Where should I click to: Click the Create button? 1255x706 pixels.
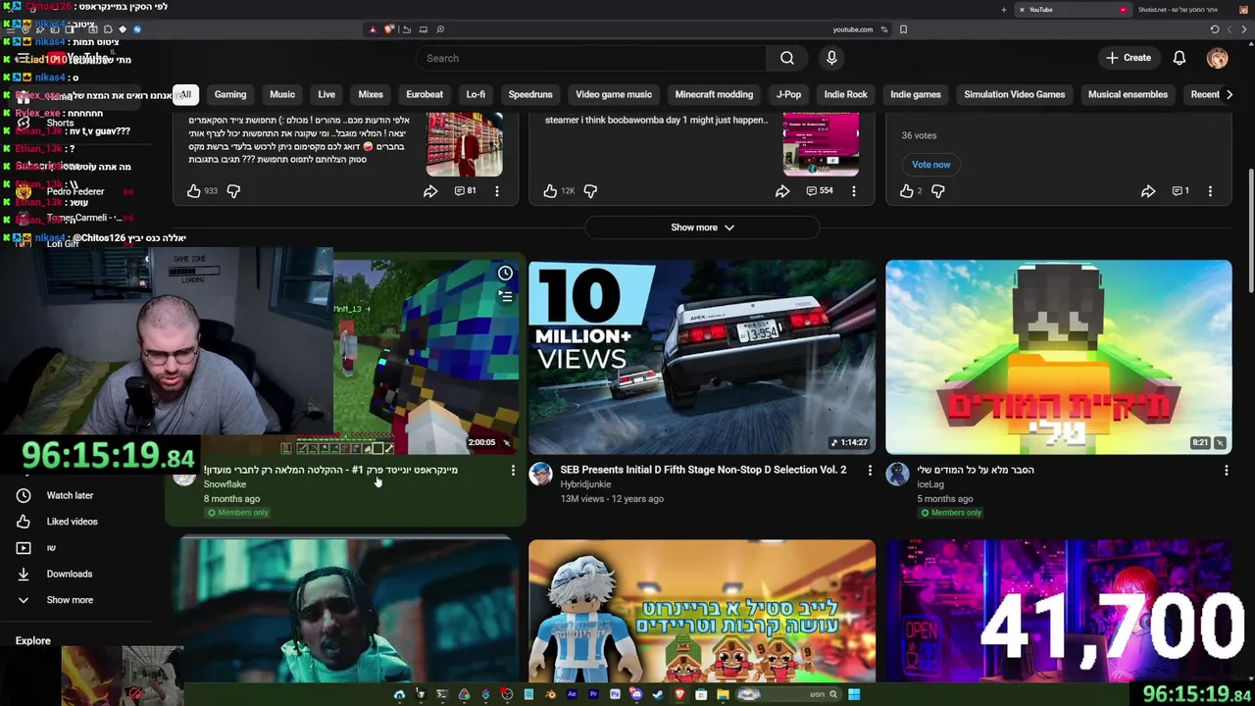(1129, 58)
